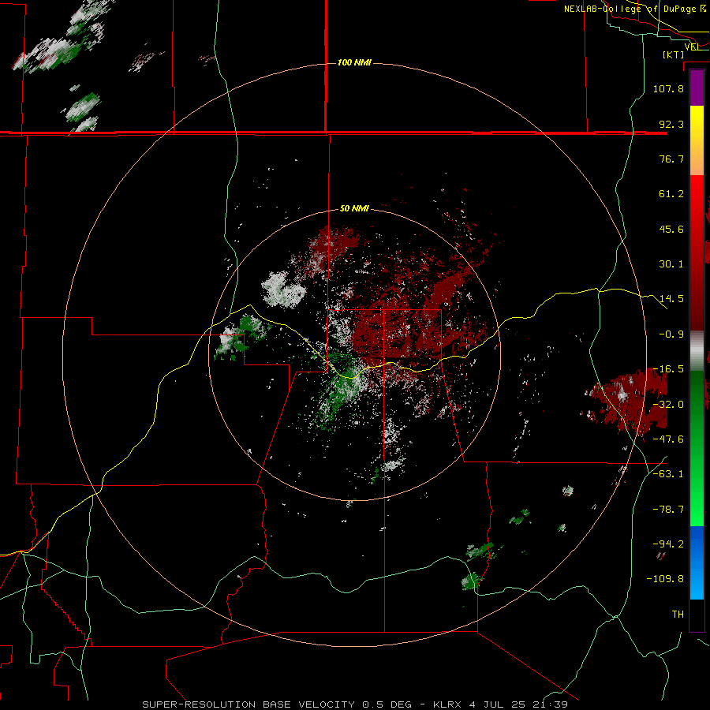The height and width of the screenshot is (710, 710).
Task: Click the -78.7 velocity scale value
Action: point(668,510)
